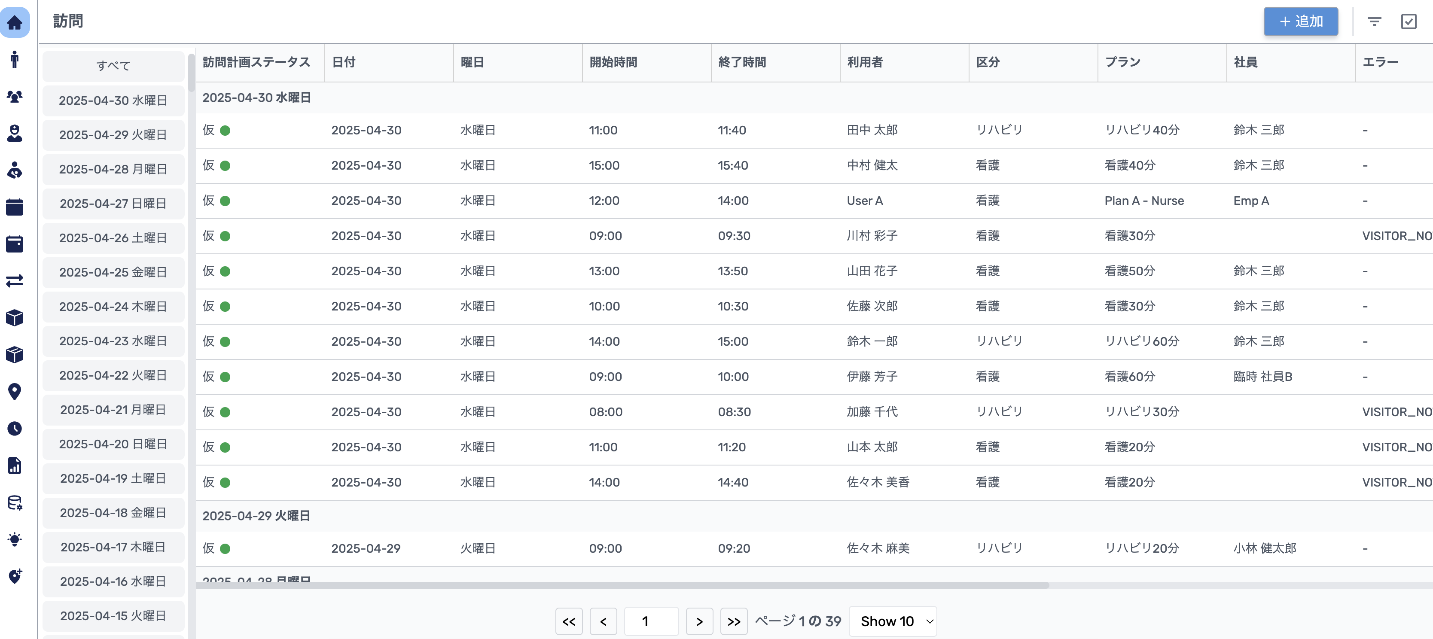Open the calendar icon in sidebar
The width and height of the screenshot is (1433, 639).
15,207
